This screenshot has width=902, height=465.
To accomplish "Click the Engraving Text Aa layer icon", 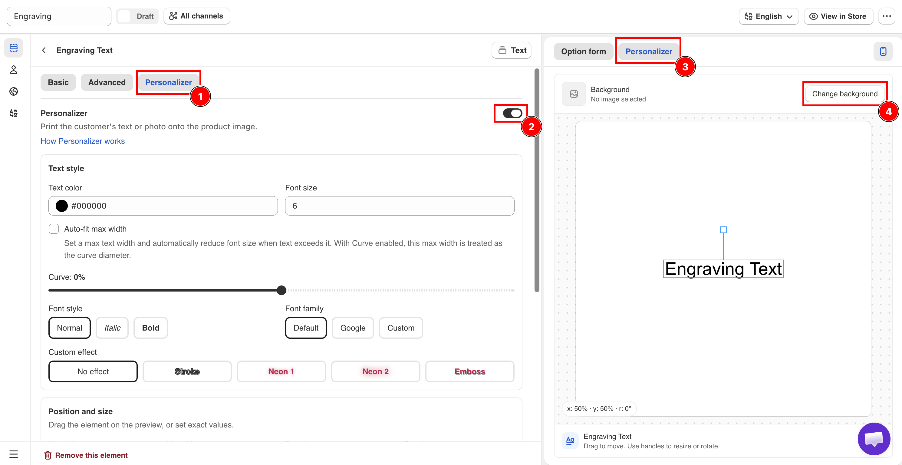I will coord(570,440).
